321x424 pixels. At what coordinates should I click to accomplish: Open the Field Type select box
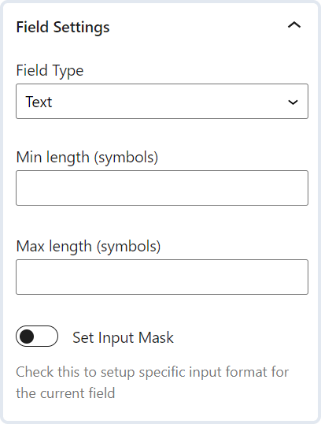pos(162,102)
